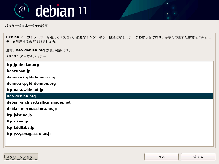This screenshot has width=219, height=164.
Task: Continue with the 続ける button
Action: pyautogui.click(x=198, y=157)
